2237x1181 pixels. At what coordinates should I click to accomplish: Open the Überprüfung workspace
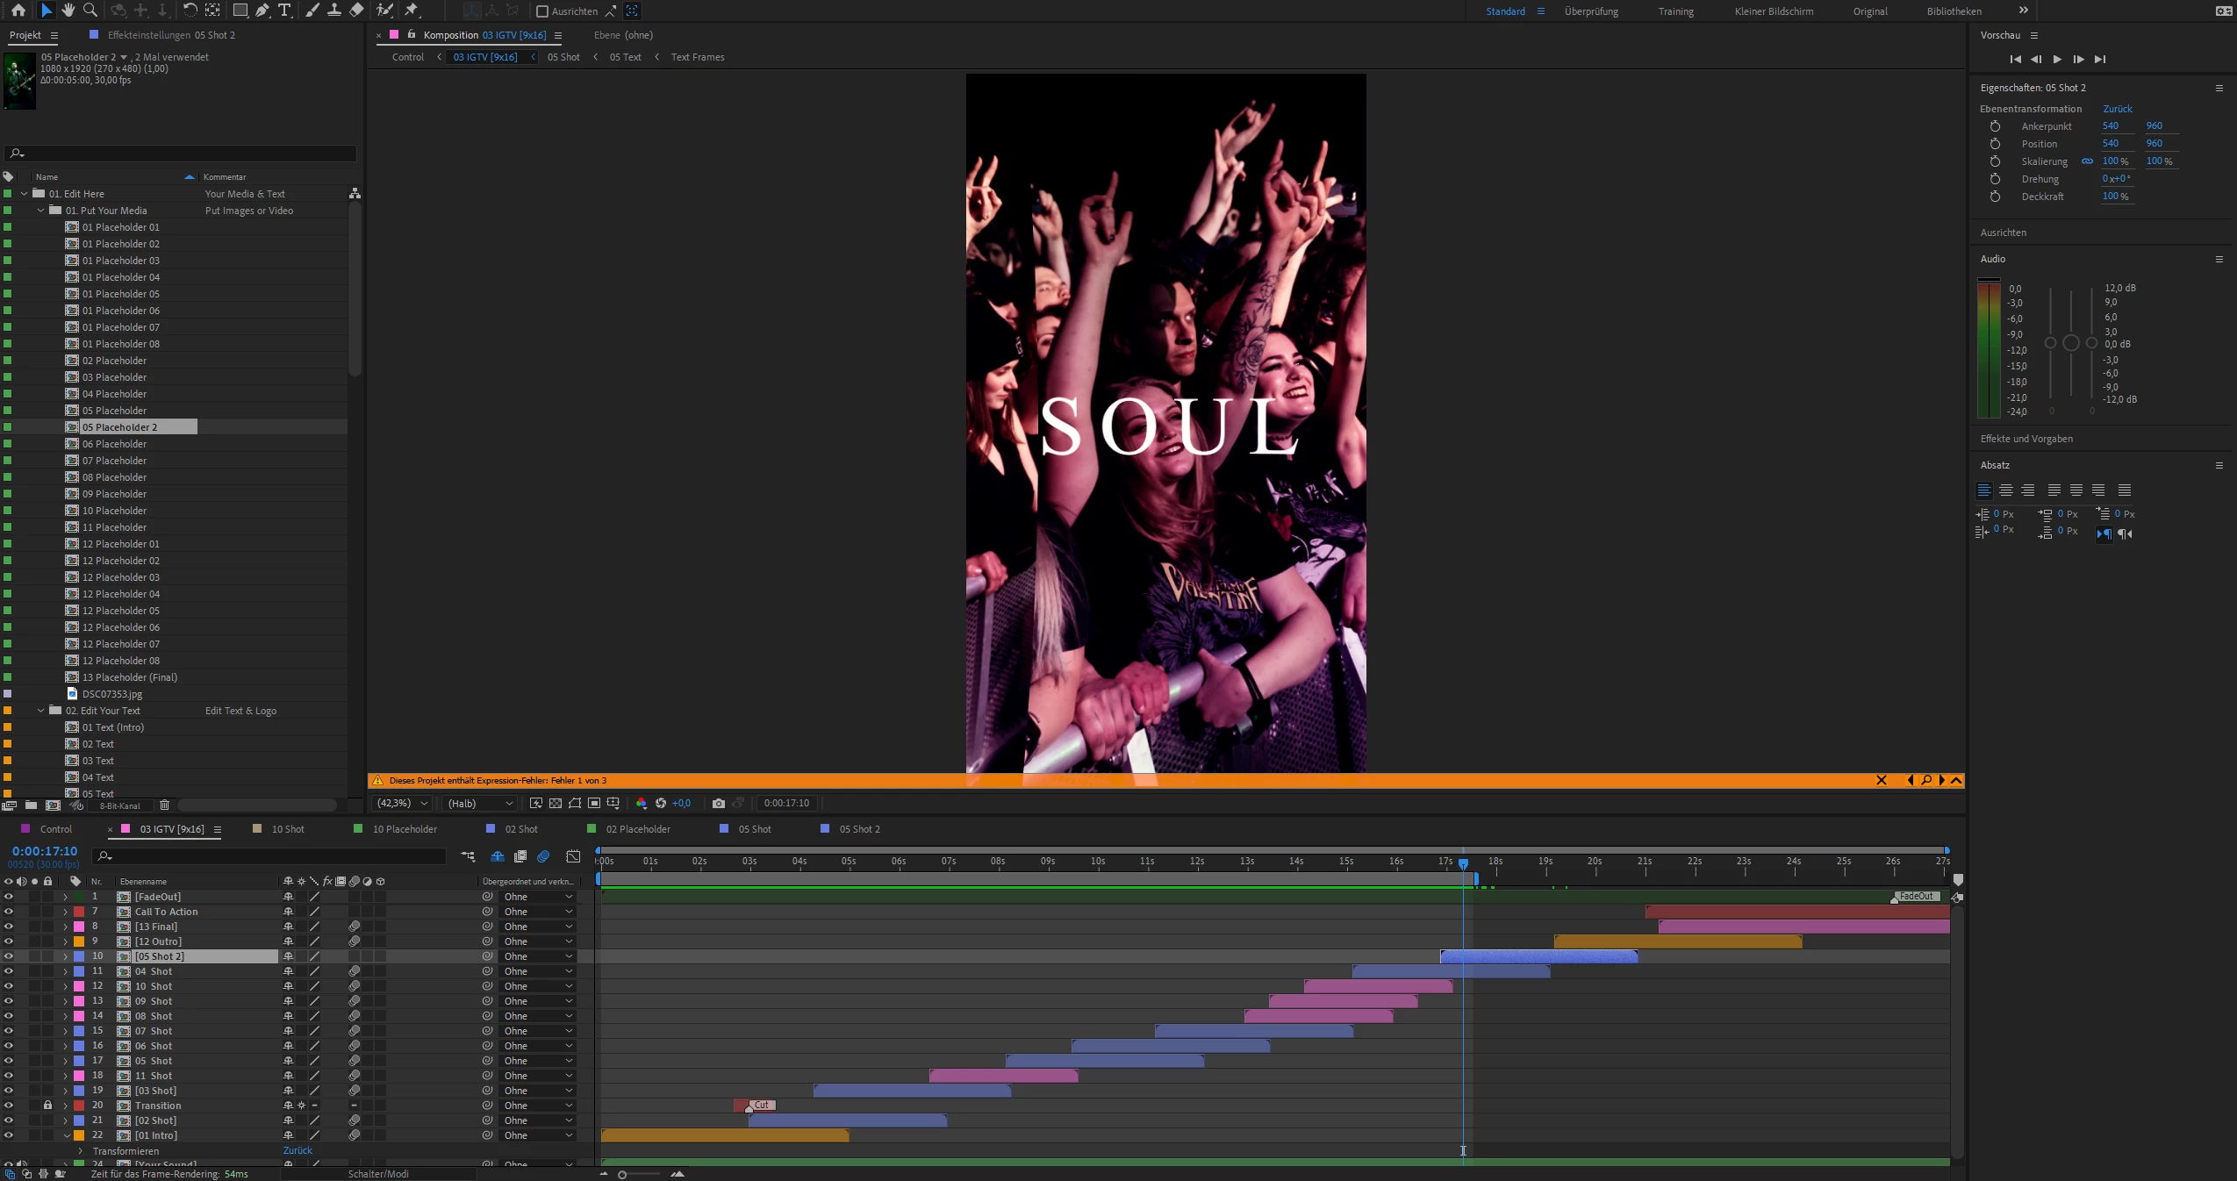point(1590,11)
